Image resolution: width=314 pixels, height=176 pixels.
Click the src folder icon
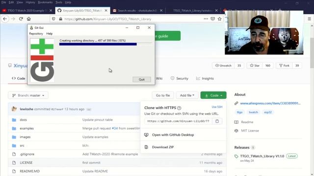click(14, 146)
